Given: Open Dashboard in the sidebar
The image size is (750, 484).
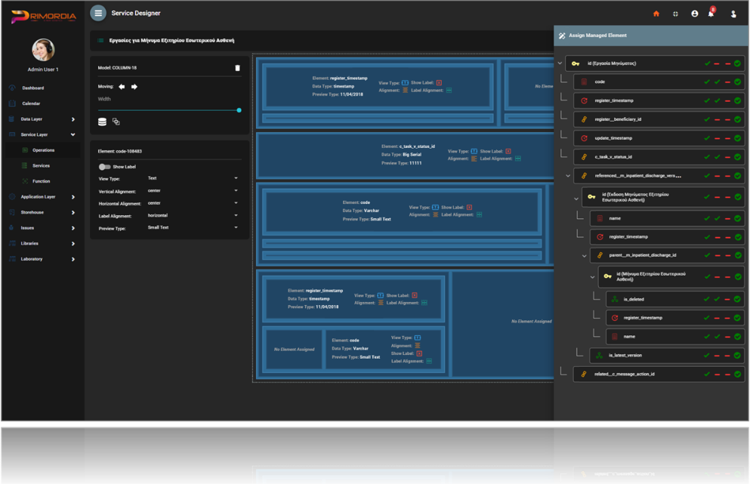Looking at the screenshot, I should tap(32, 88).
